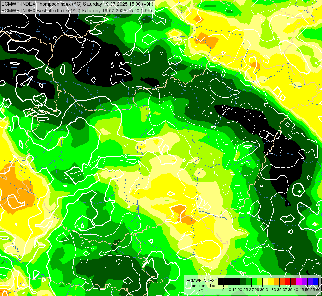Pick the medium green 25–27 legend swatch
Viewport: 322px width, 296px height.
pos(248,281)
